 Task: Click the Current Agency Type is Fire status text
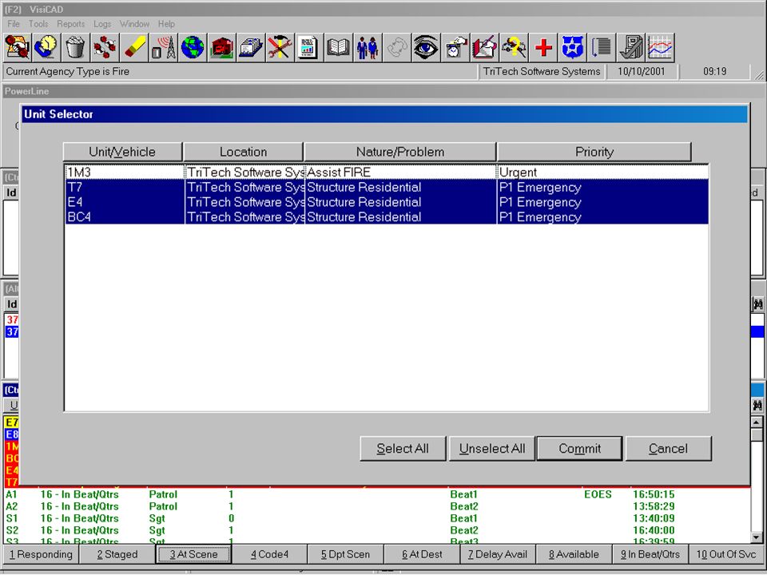click(67, 71)
